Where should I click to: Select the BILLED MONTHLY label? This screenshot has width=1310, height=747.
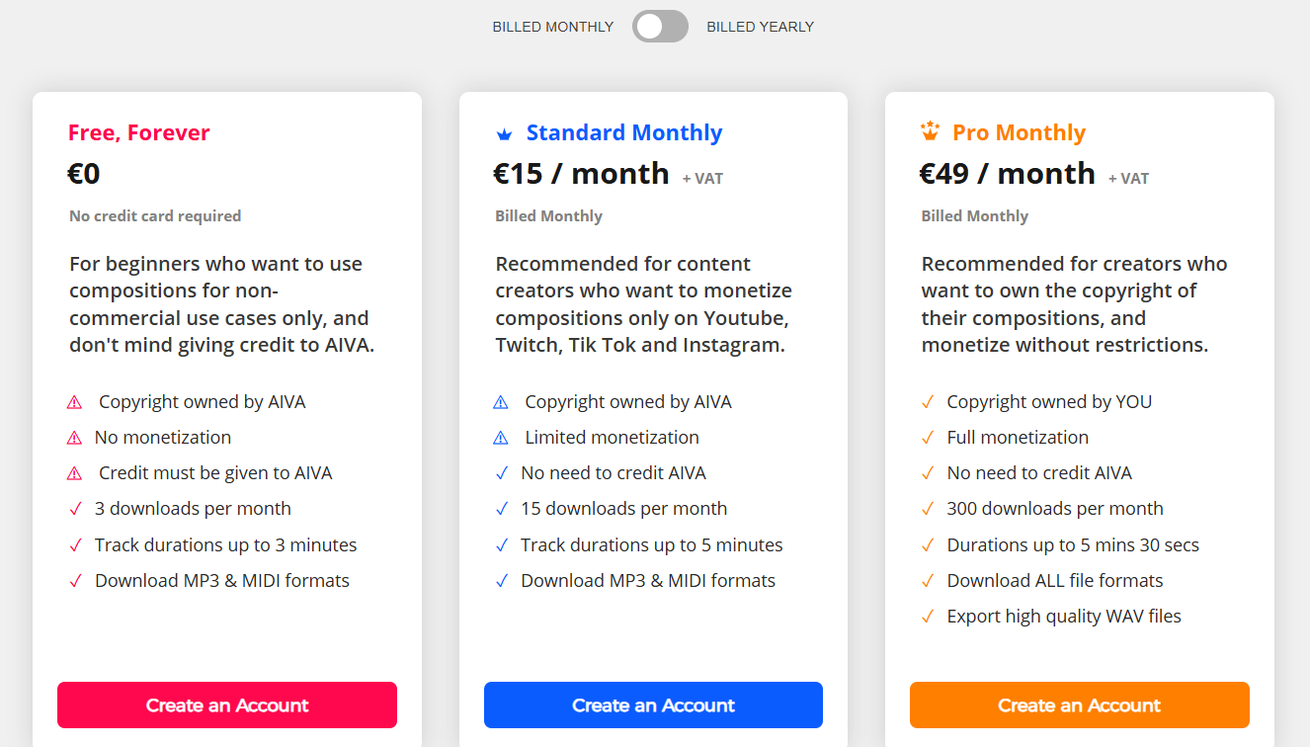(553, 27)
